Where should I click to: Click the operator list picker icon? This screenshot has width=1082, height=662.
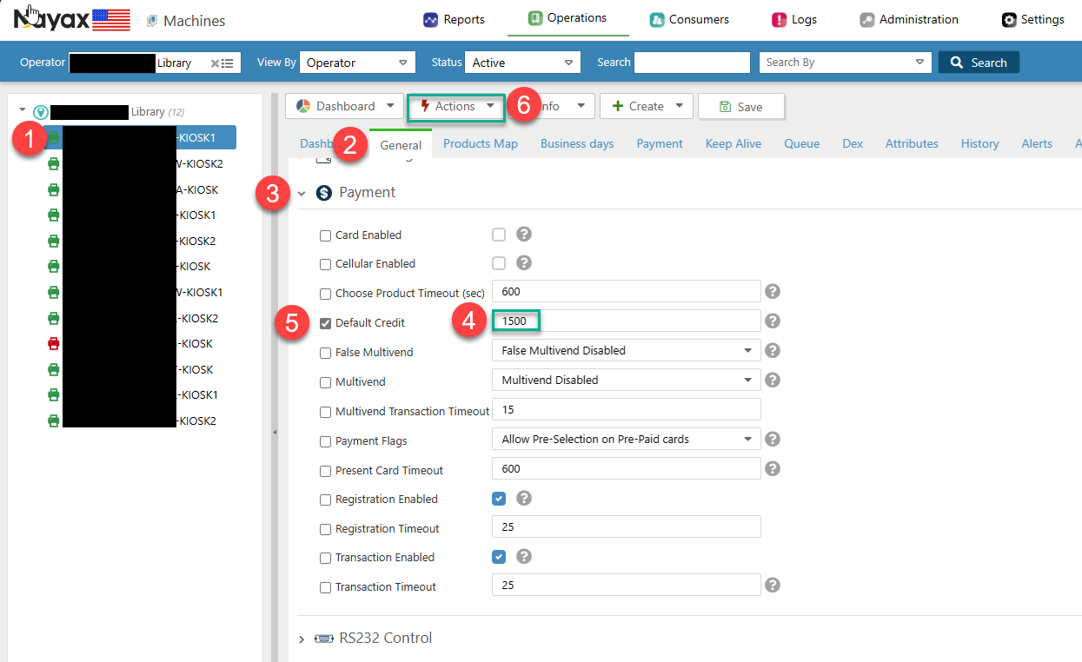pos(228,63)
